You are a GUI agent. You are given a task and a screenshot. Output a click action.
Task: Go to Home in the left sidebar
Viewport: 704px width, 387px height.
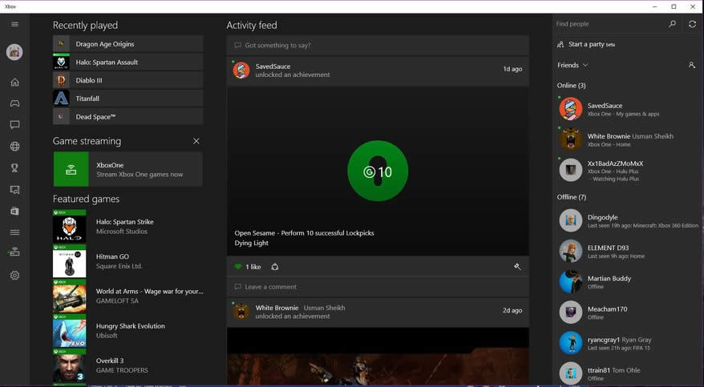pos(14,82)
